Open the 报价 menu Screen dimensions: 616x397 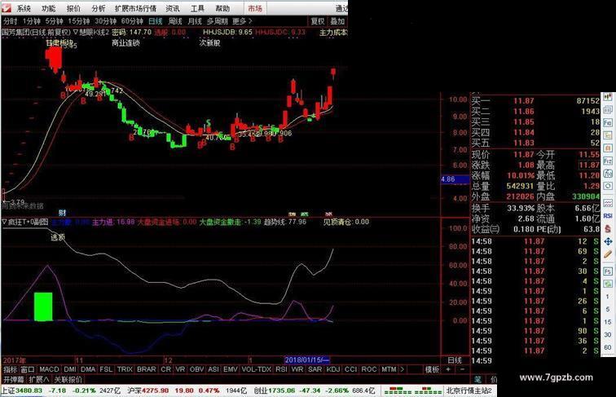(73, 8)
